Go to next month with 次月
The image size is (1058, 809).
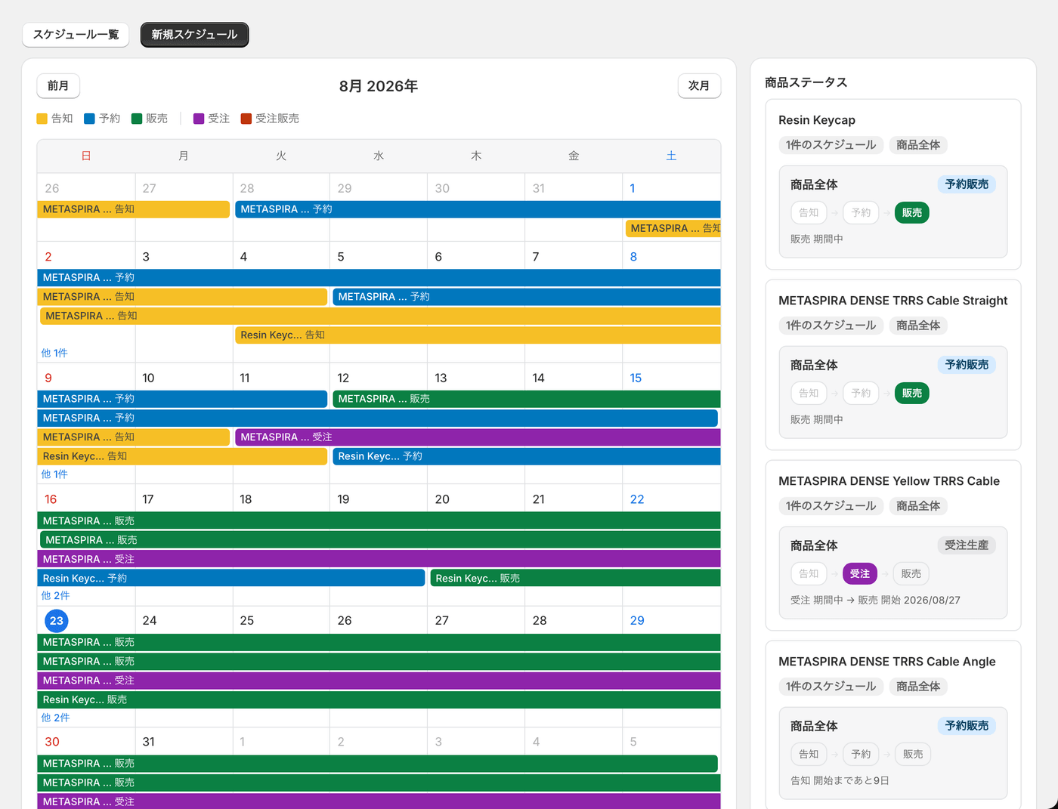[x=699, y=86]
